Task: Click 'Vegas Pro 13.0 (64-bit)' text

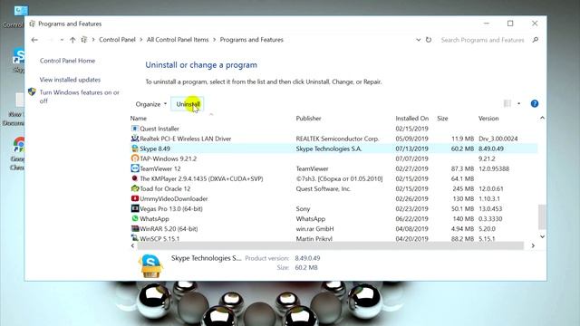Action: pyautogui.click(x=171, y=208)
